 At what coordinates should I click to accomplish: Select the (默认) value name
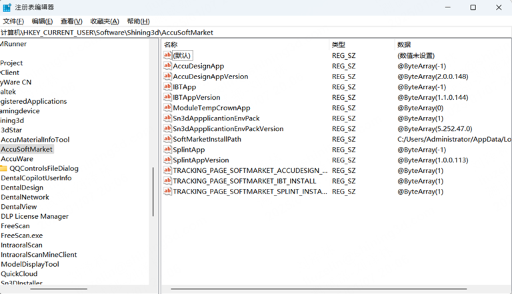click(x=182, y=55)
